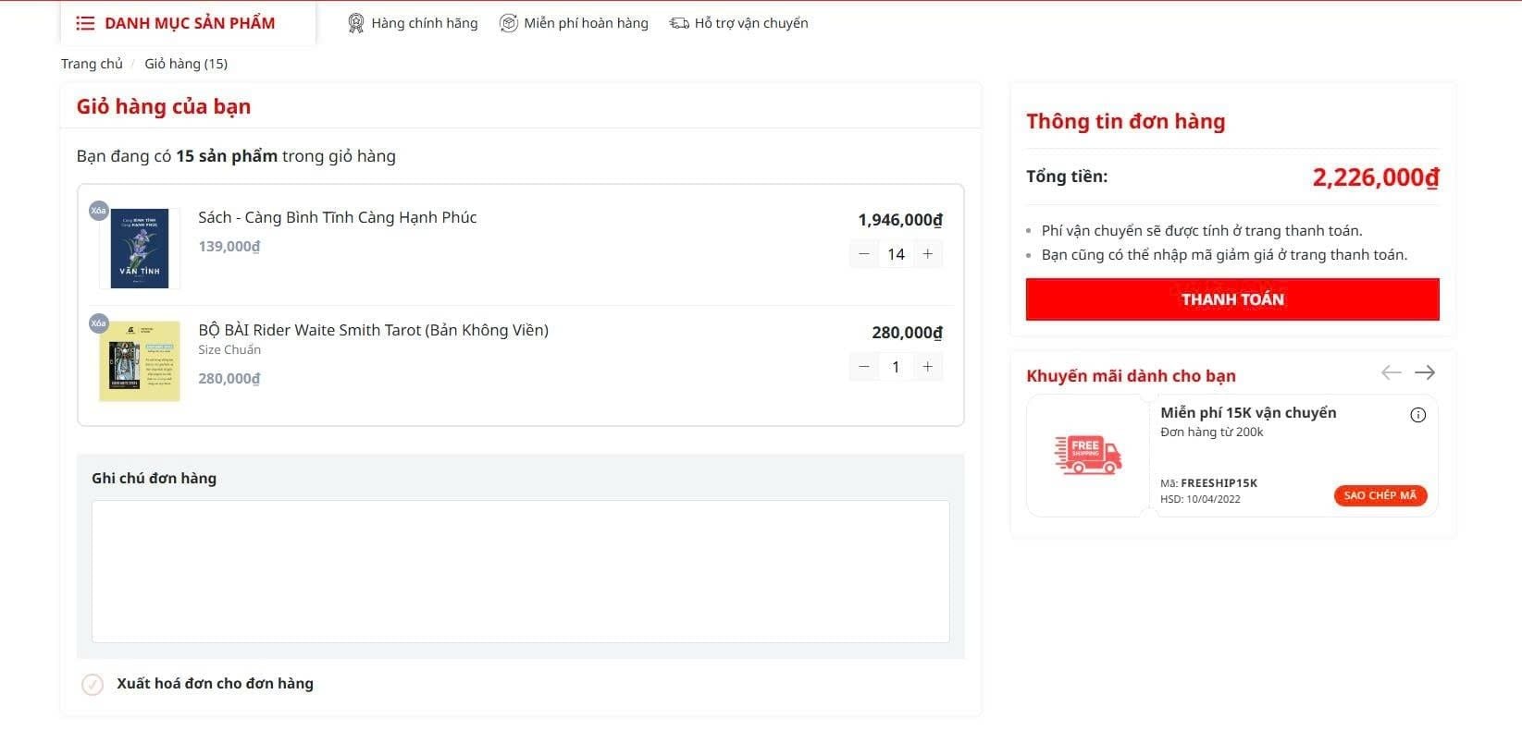
Task: Open the product category hamburger menu
Action: click(x=85, y=23)
